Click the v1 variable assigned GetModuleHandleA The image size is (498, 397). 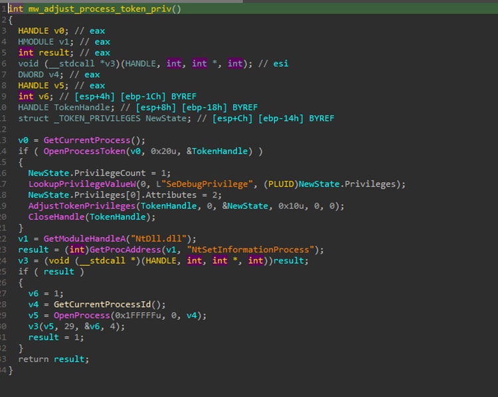tap(23, 239)
